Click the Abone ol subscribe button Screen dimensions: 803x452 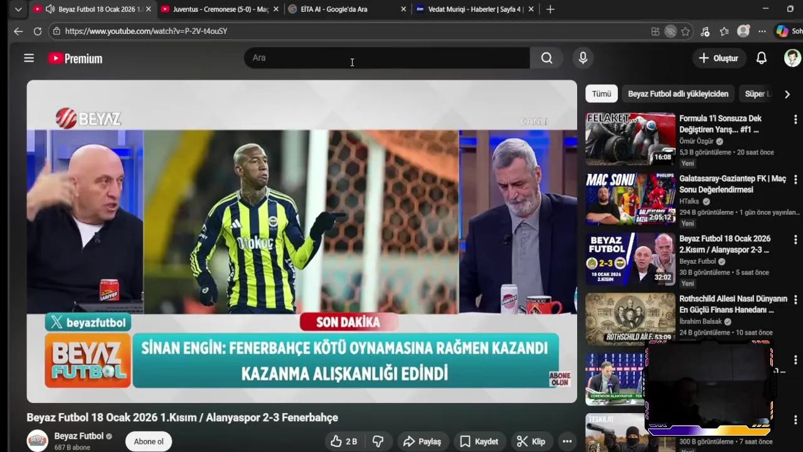tap(149, 441)
